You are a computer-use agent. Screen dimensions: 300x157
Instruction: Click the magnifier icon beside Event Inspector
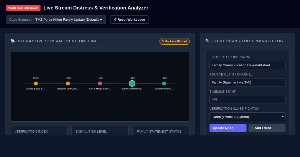(207, 41)
